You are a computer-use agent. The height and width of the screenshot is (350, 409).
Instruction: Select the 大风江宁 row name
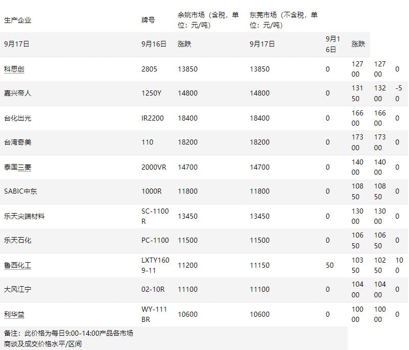point(17,289)
